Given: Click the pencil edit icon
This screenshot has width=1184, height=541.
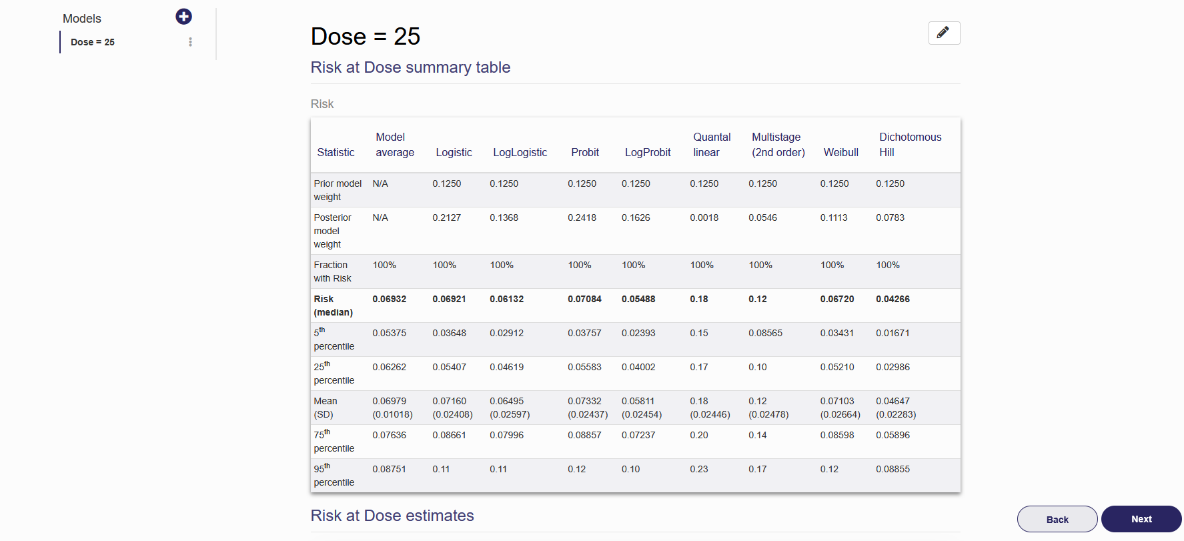Looking at the screenshot, I should [x=943, y=33].
